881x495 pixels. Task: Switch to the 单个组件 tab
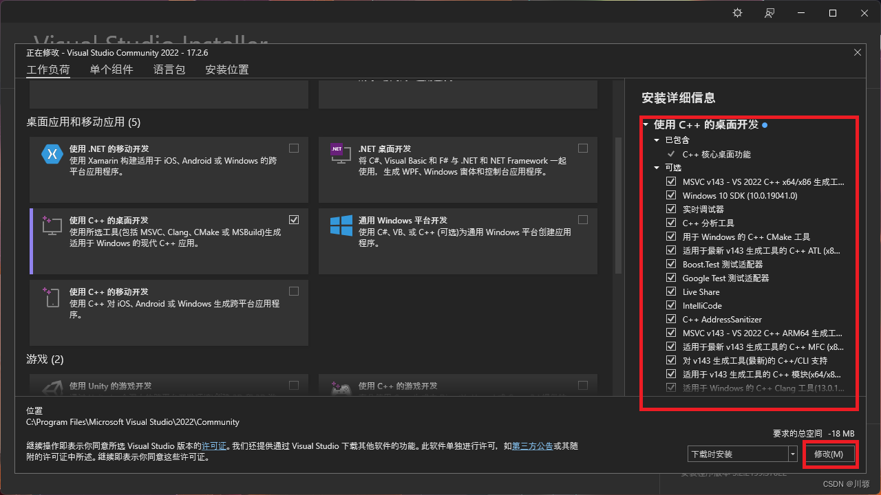tap(111, 69)
